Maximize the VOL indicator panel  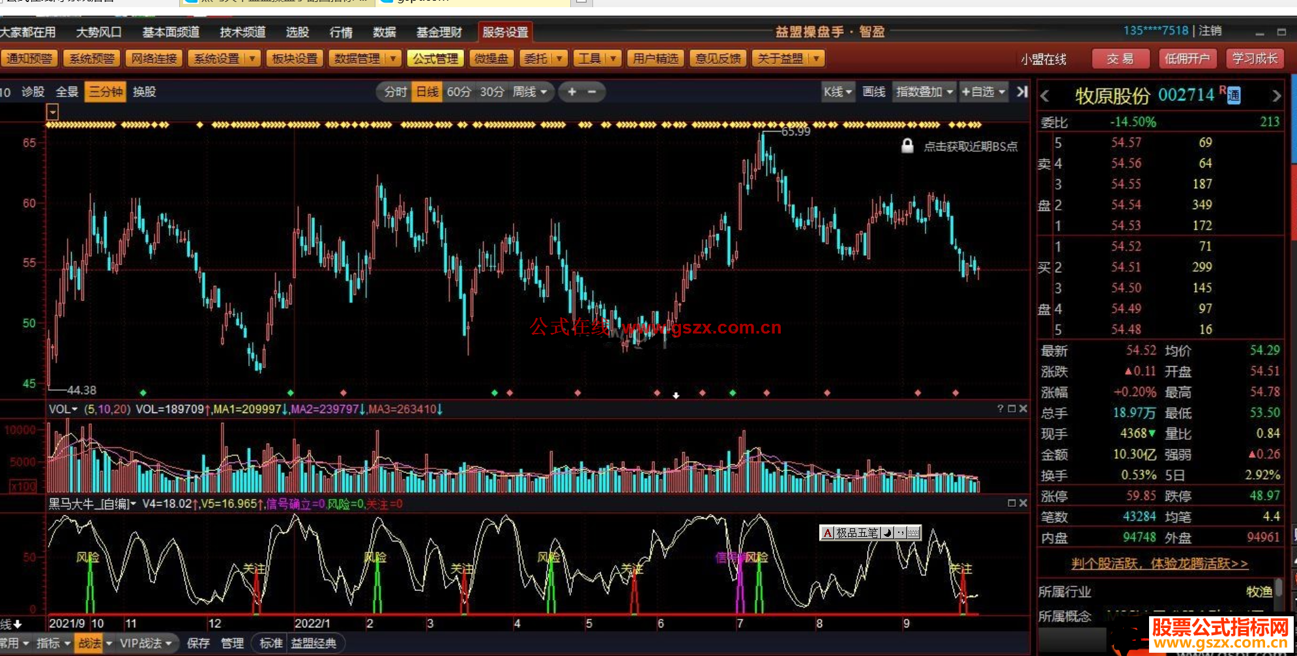pos(1012,408)
